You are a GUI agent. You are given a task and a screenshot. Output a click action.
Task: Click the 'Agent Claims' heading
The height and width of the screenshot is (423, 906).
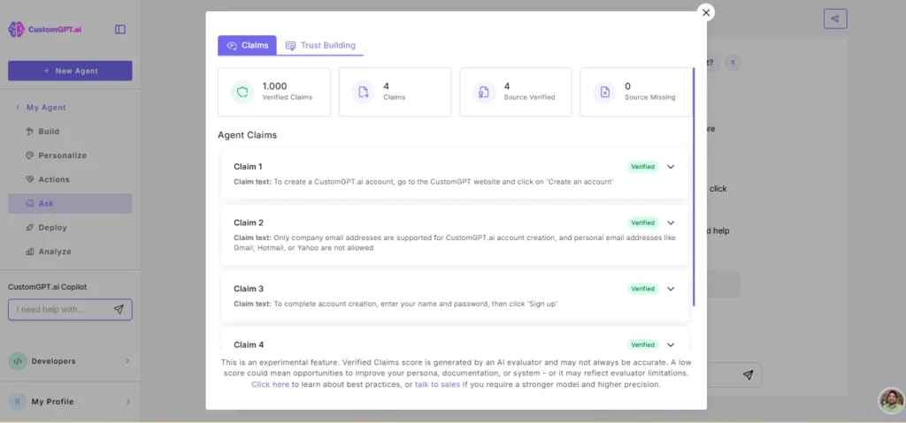tap(248, 135)
